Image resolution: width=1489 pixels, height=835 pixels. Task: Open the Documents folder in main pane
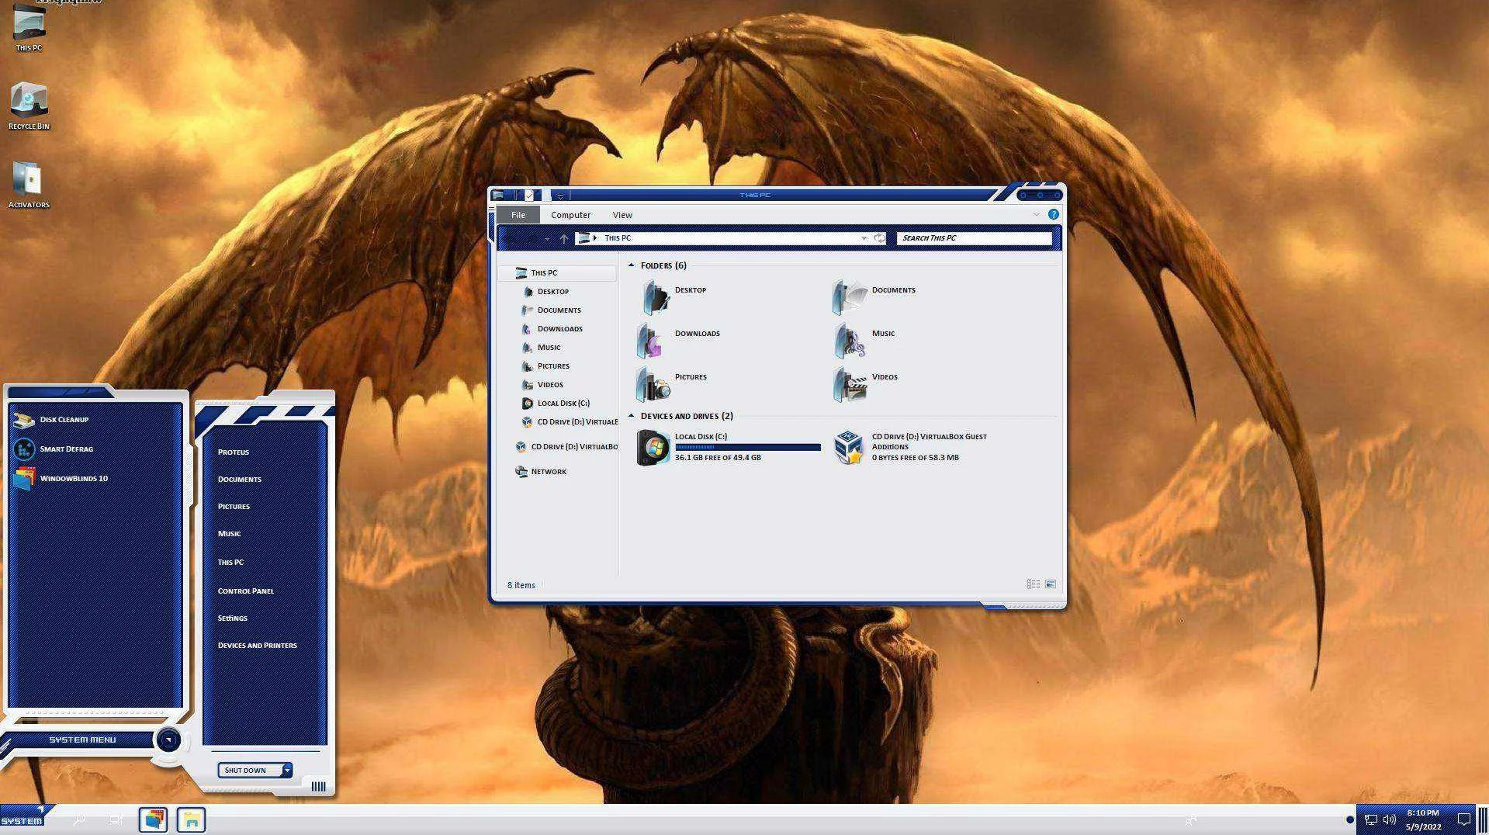pyautogui.click(x=873, y=297)
